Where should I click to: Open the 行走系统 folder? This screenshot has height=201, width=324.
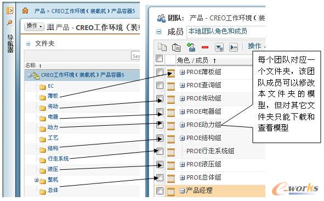click(58, 159)
